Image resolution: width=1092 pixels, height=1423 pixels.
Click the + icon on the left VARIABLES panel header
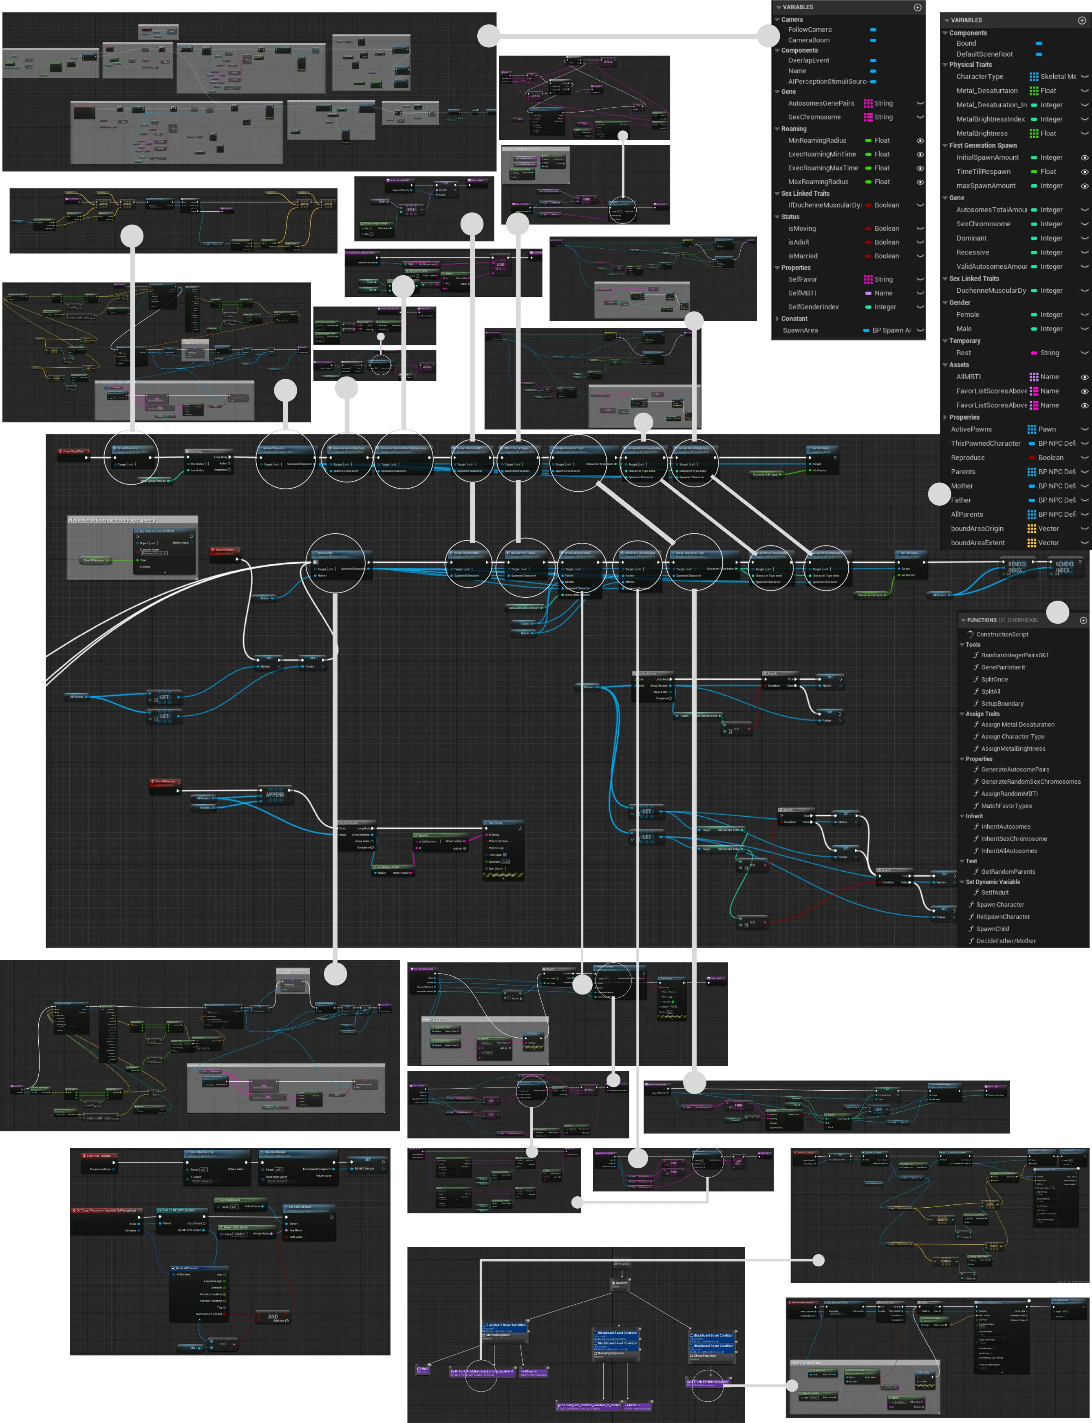917,7
